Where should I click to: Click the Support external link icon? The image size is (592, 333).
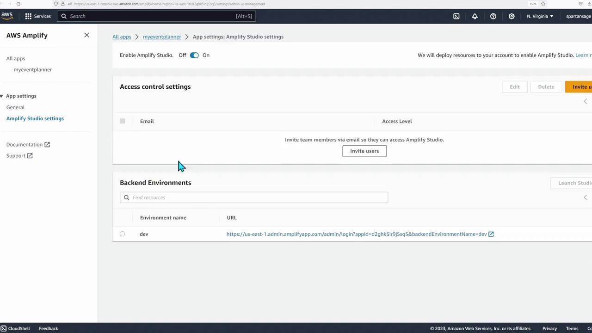[x=30, y=156]
